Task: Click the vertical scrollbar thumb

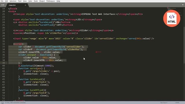Action: (x=184, y=45)
